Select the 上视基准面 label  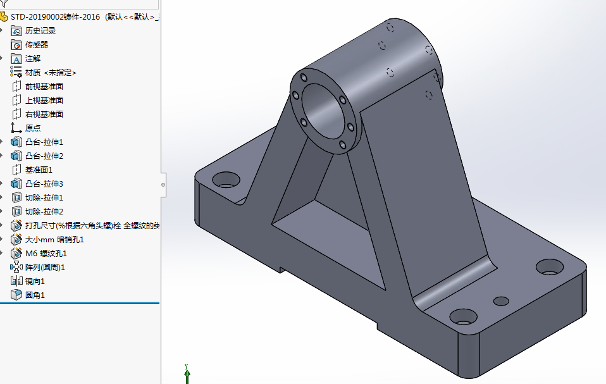click(44, 101)
